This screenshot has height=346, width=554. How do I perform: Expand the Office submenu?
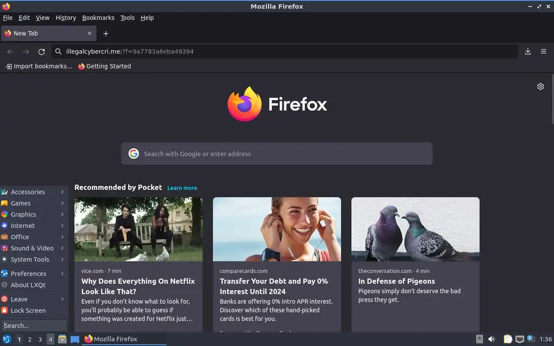pyautogui.click(x=34, y=237)
